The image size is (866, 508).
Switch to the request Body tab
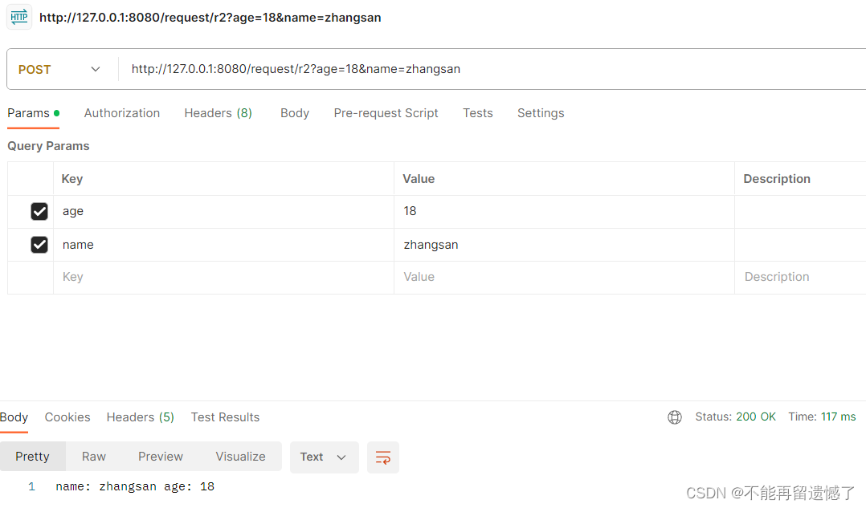click(x=295, y=113)
